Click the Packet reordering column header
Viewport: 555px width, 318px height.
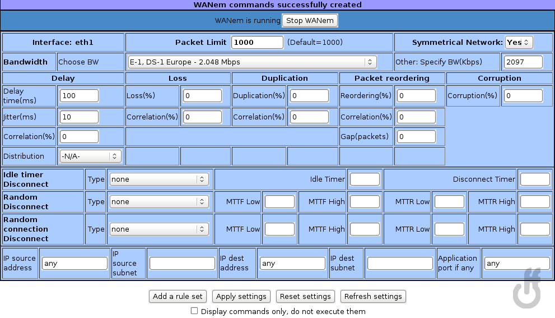tap(392, 79)
